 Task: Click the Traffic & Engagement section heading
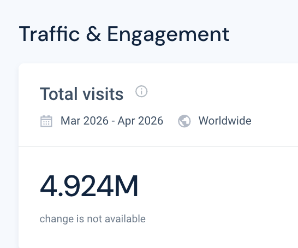[124, 35]
